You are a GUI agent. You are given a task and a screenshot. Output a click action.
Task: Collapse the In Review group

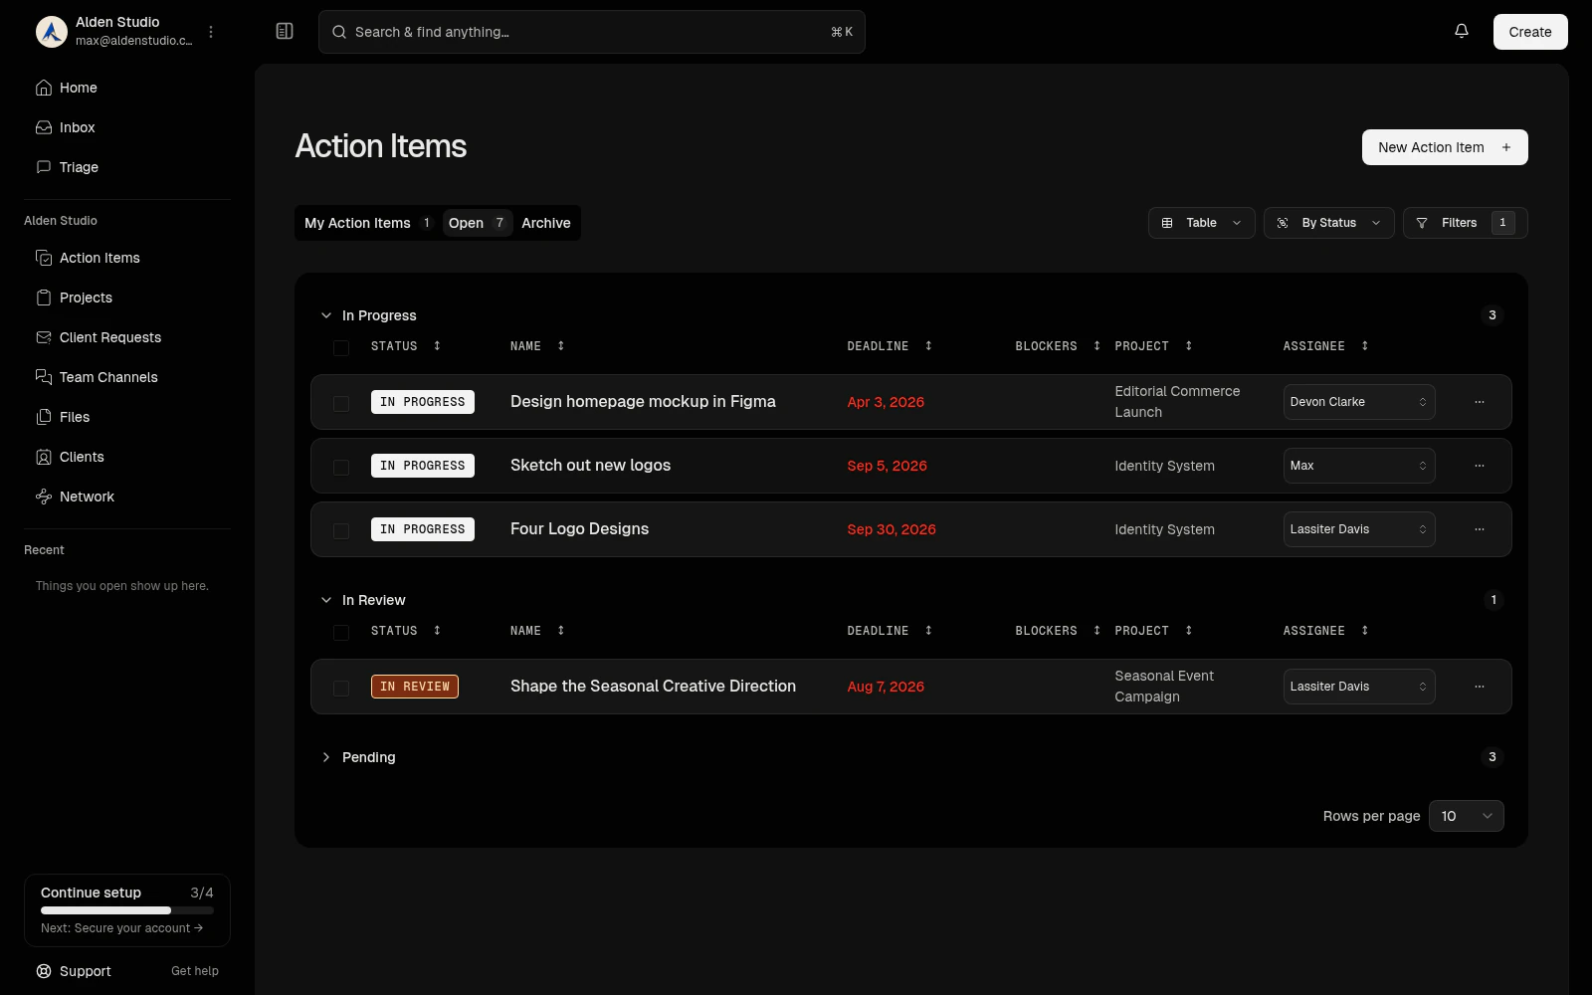tap(325, 600)
